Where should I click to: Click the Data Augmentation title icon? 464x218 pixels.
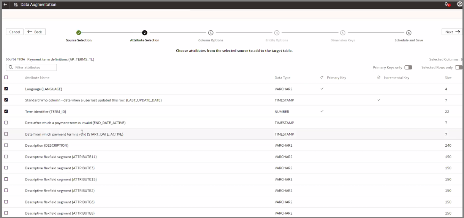pos(16,5)
